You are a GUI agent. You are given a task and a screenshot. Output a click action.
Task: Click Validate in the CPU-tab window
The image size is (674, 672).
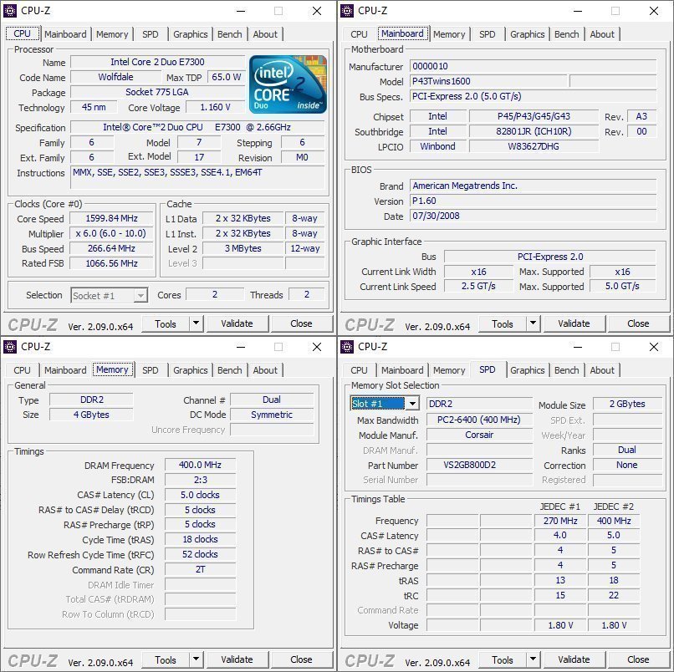click(x=237, y=323)
